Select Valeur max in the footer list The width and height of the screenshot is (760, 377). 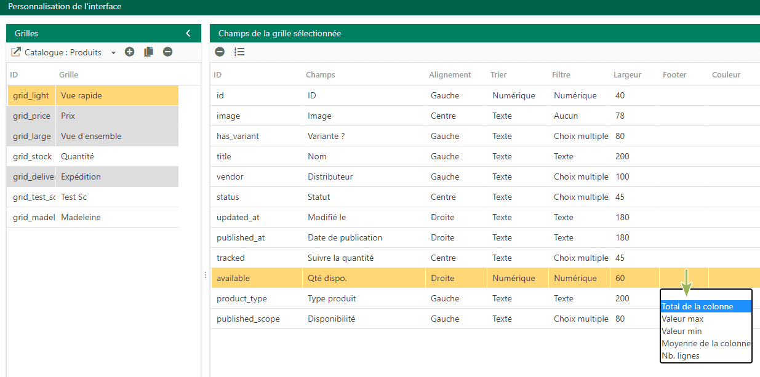pyautogui.click(x=706, y=319)
